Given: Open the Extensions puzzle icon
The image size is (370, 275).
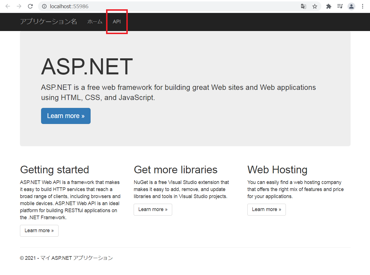Looking at the screenshot, I should pos(329,6).
